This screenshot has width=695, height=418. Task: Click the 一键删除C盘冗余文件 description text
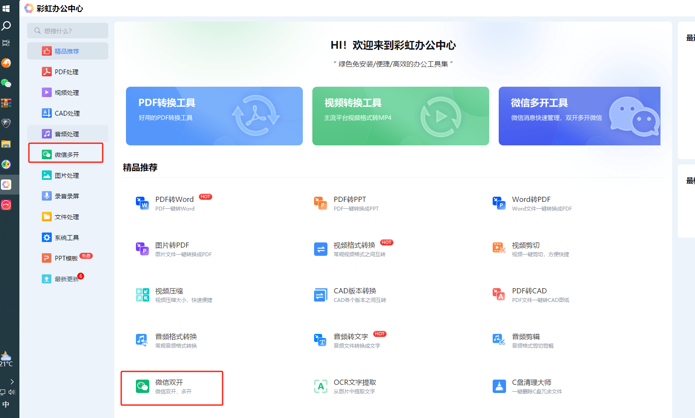537,391
